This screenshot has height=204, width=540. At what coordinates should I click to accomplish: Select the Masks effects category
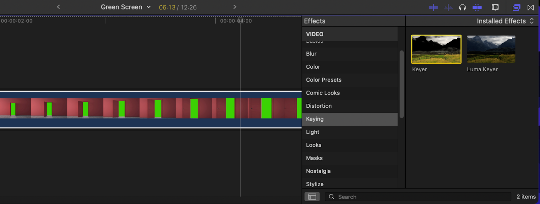click(x=350, y=158)
